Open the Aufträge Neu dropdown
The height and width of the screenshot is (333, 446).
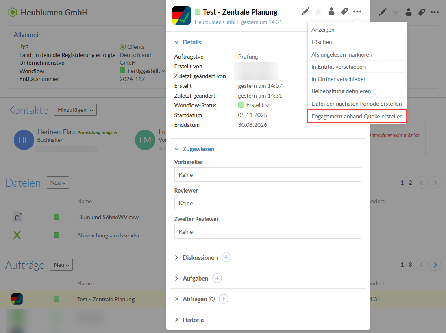[x=61, y=265]
